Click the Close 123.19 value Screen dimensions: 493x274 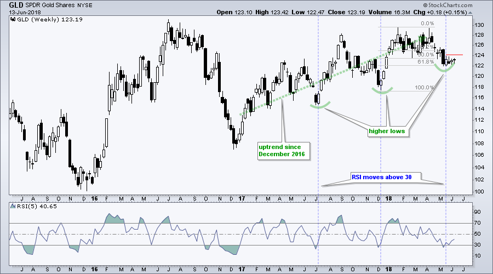[346, 12]
